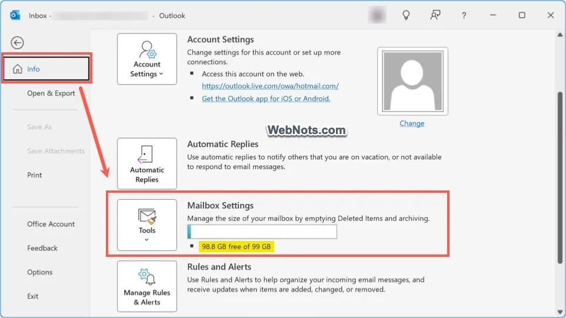This screenshot has width=566, height=318.
Task: Select Print in the sidebar
Action: (35, 175)
